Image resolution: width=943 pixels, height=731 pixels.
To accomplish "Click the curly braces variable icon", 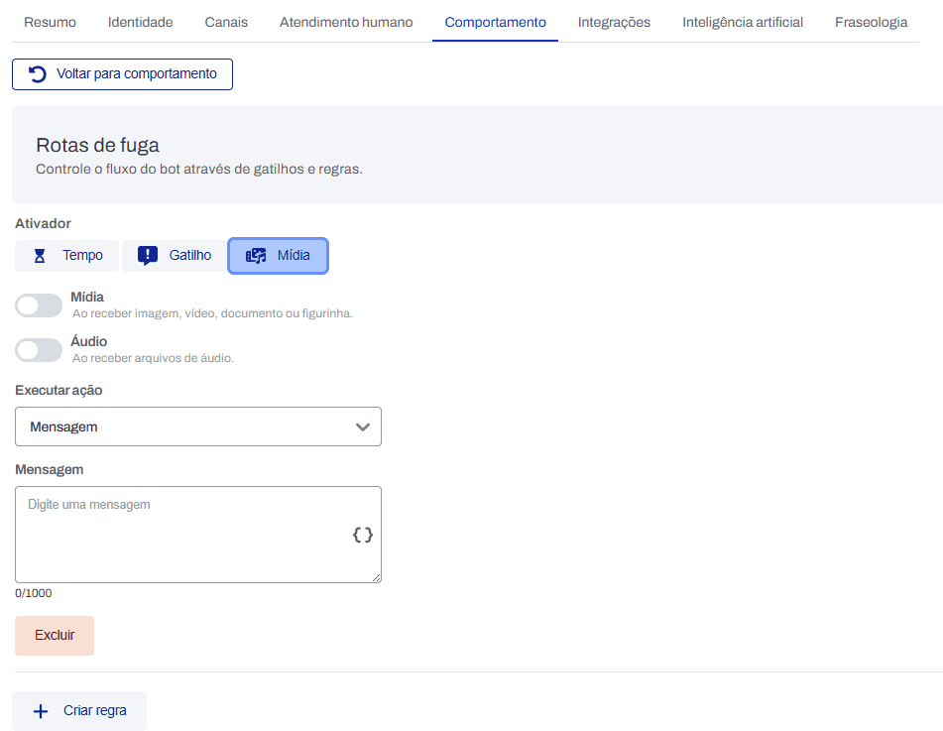I will pos(363,535).
